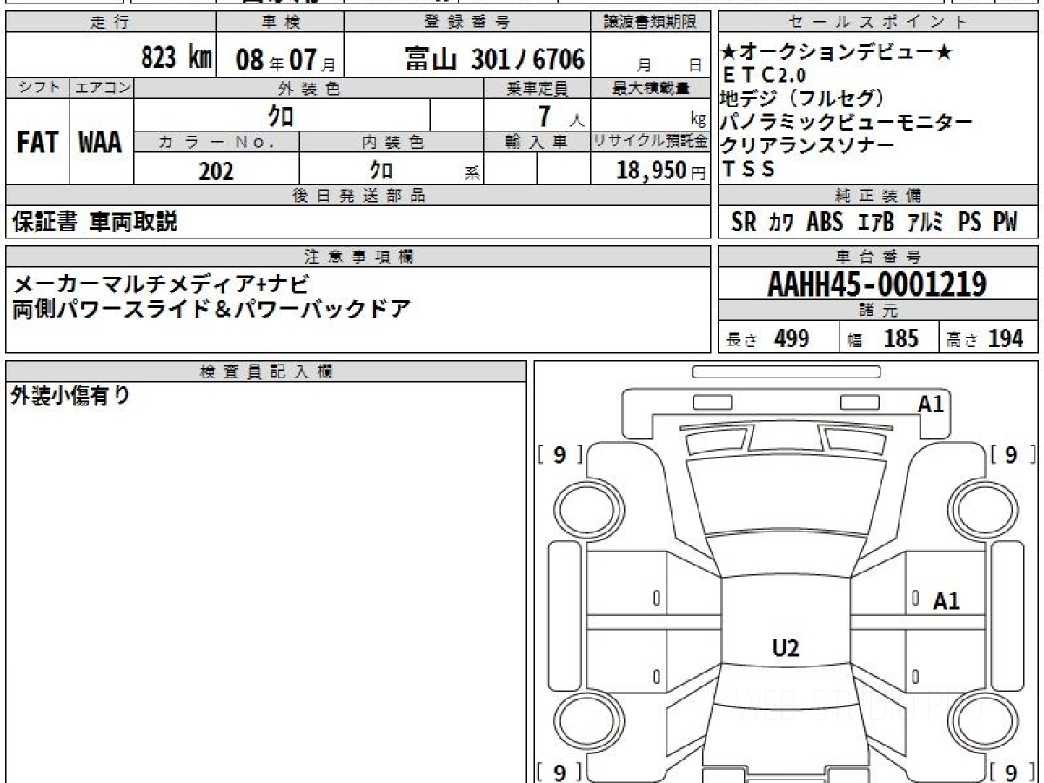
Task: Click the 最大積載量 header
Action: coord(651,88)
